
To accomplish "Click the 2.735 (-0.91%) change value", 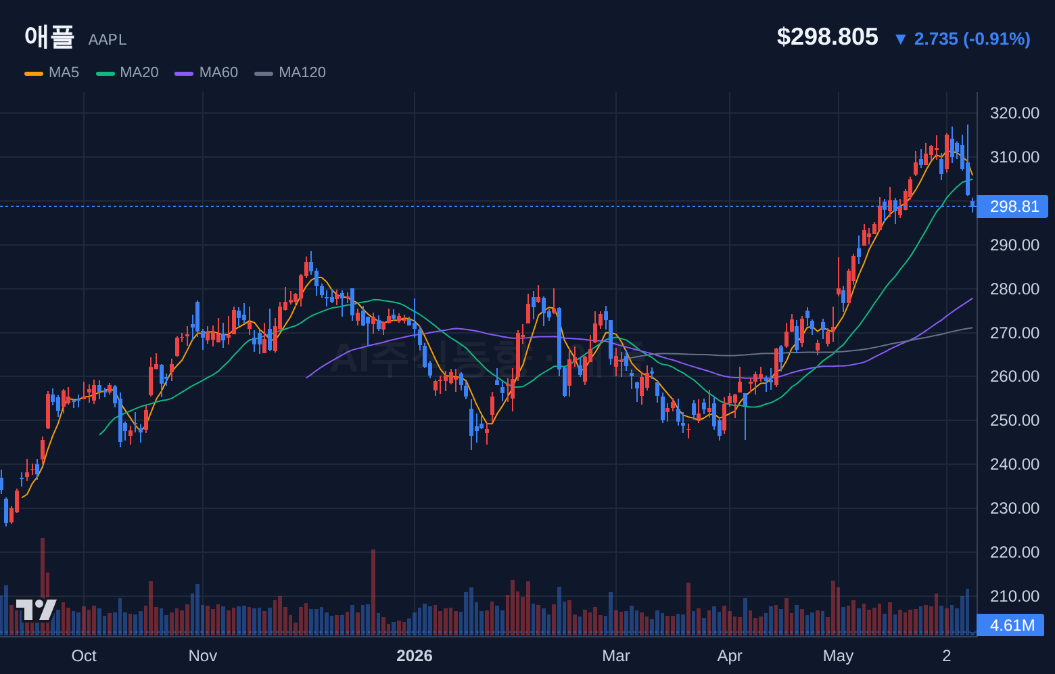I will 972,39.
